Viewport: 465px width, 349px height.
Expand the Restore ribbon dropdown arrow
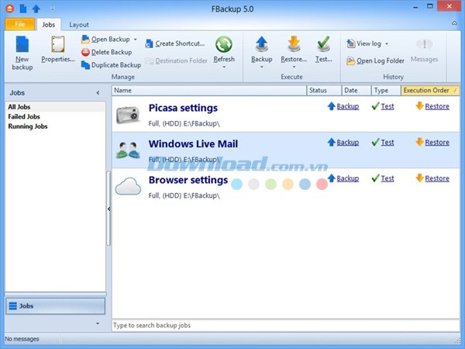294,67
